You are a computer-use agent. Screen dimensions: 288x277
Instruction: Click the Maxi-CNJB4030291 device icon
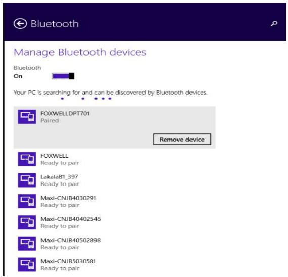[x=27, y=201]
